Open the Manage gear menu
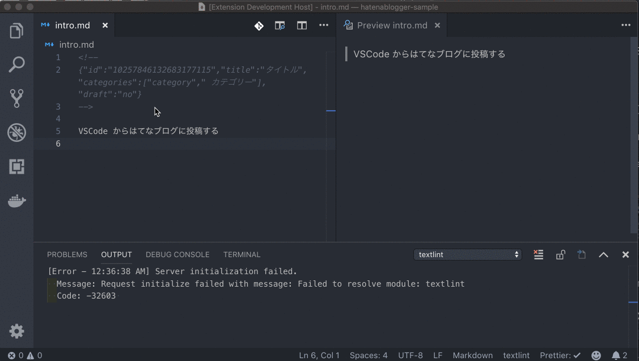 [x=16, y=331]
